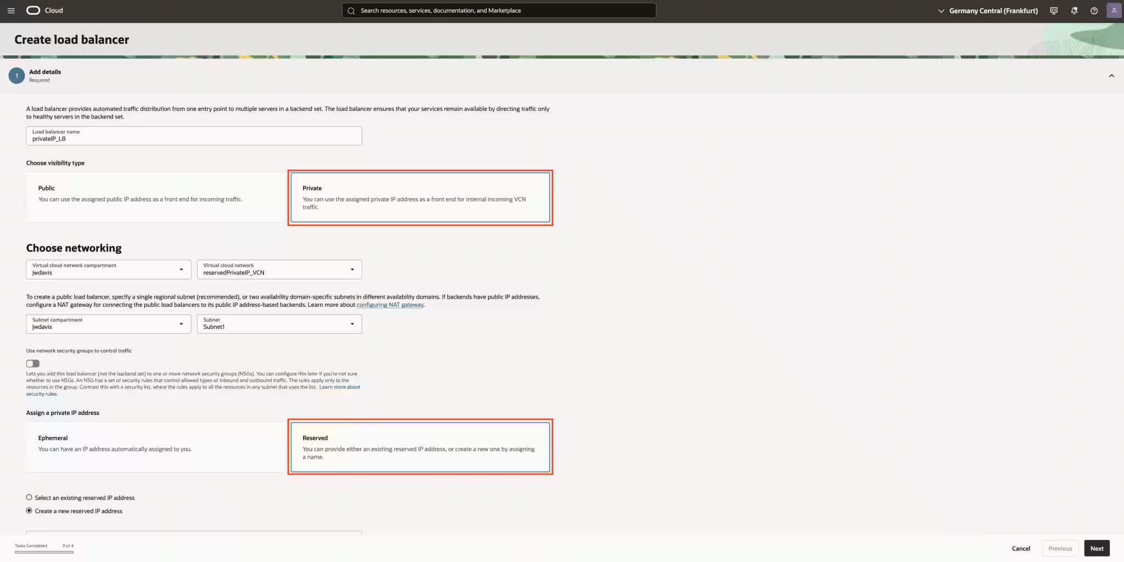
Task: Open the notifications bell icon
Action: pos(1074,10)
